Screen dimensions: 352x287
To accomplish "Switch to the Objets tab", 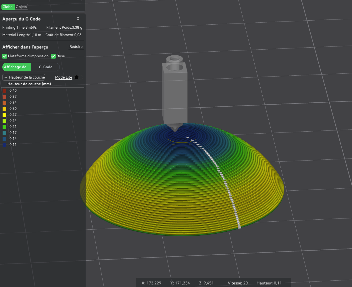I will 21,7.
